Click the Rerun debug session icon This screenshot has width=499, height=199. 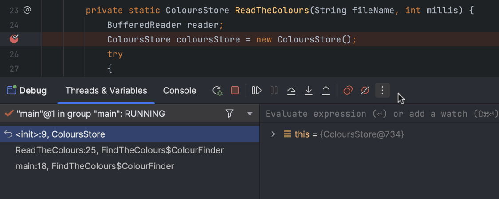217,91
